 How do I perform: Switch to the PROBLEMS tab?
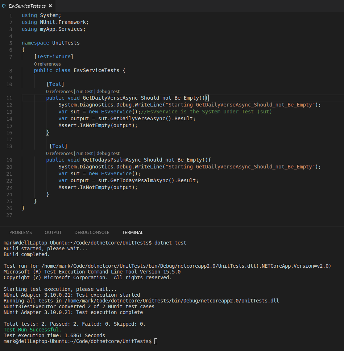pos(20,232)
